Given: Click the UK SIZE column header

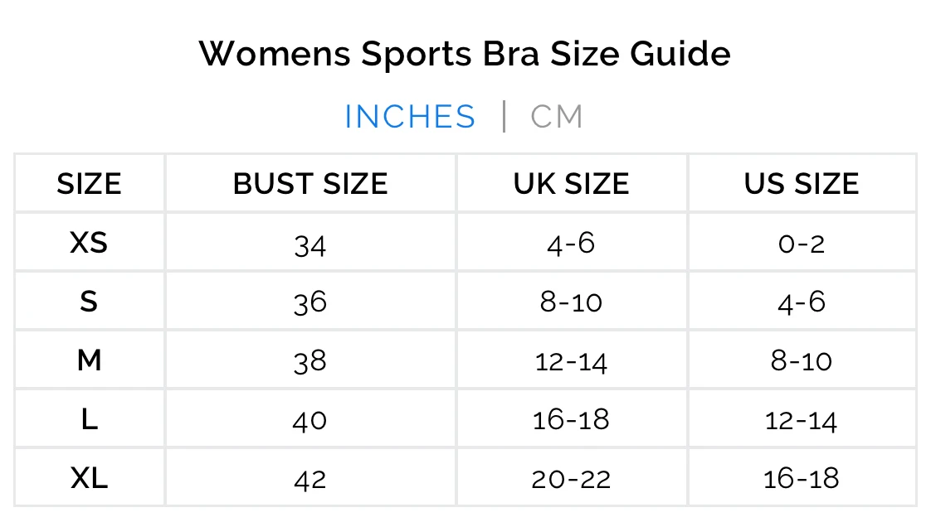Looking at the screenshot, I should 571,184.
